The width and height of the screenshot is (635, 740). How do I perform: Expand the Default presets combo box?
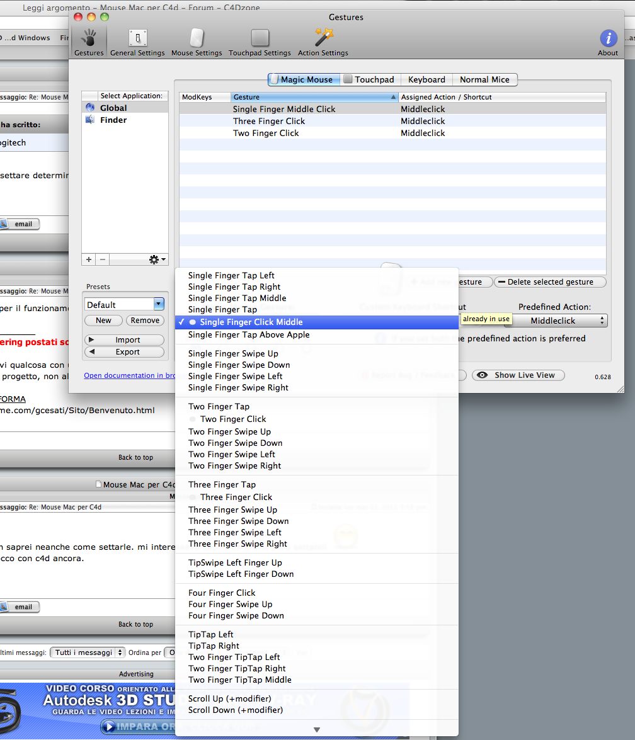159,304
